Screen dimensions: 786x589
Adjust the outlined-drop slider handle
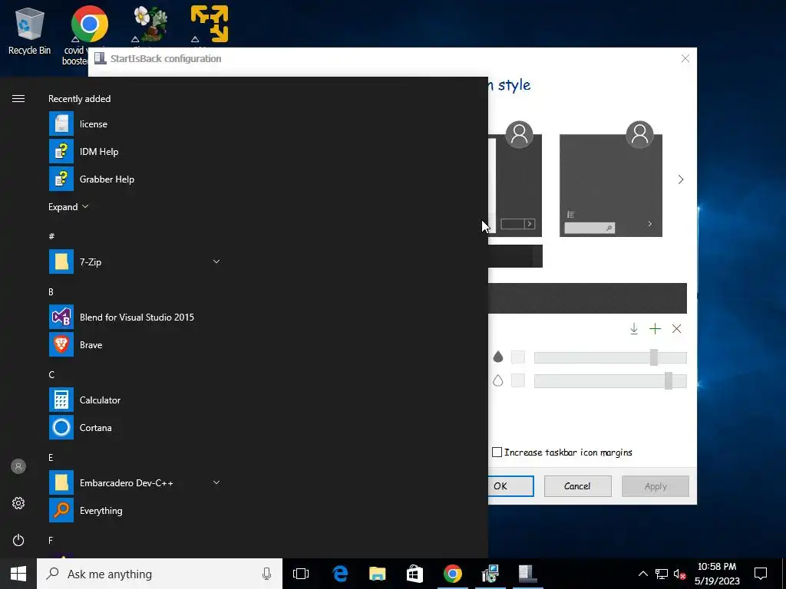pyautogui.click(x=669, y=380)
